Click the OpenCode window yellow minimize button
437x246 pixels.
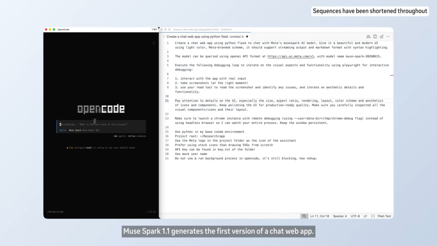50,29
